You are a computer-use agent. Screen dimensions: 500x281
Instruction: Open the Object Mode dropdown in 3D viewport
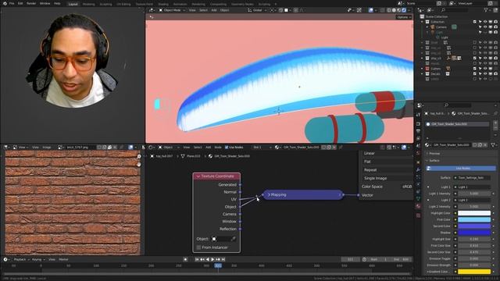click(172, 10)
